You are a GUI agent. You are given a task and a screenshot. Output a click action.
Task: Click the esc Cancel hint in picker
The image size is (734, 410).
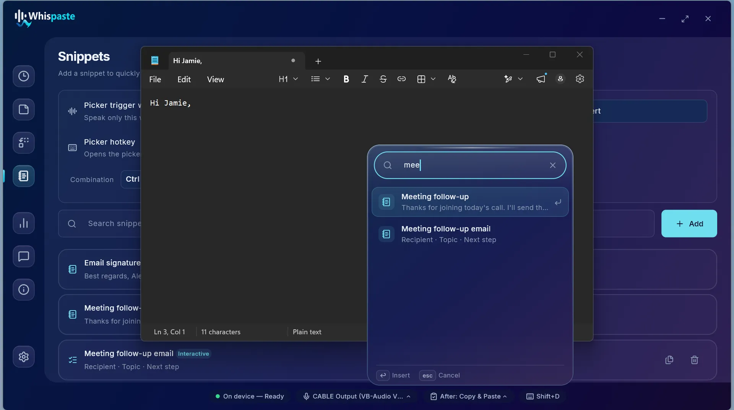pos(440,376)
